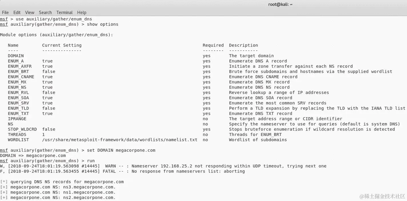Image resolution: width=407 pixels, height=201 pixels.
Task: Click the ENUM_NS option name
Action: [17, 87]
